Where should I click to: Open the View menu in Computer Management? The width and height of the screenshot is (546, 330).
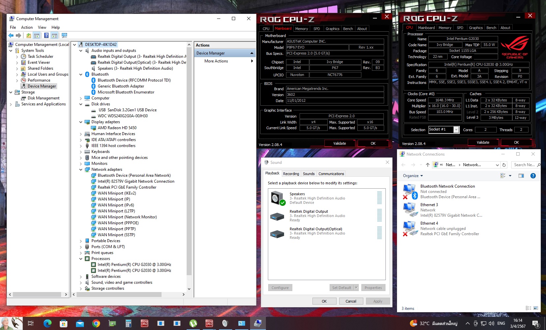tap(42, 27)
